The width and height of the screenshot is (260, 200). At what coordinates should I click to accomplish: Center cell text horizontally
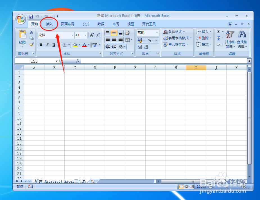point(114,40)
